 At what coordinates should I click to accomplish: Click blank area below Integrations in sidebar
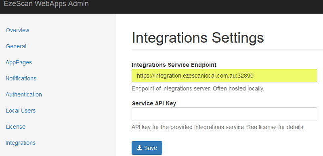click(58, 152)
